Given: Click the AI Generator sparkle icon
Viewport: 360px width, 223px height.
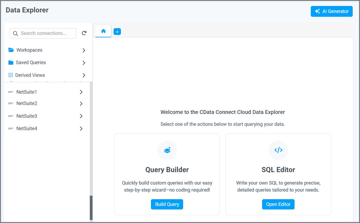Looking at the screenshot, I should click(x=317, y=11).
